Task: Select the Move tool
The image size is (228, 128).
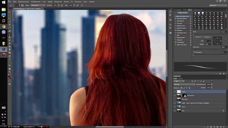Action: point(10,12)
